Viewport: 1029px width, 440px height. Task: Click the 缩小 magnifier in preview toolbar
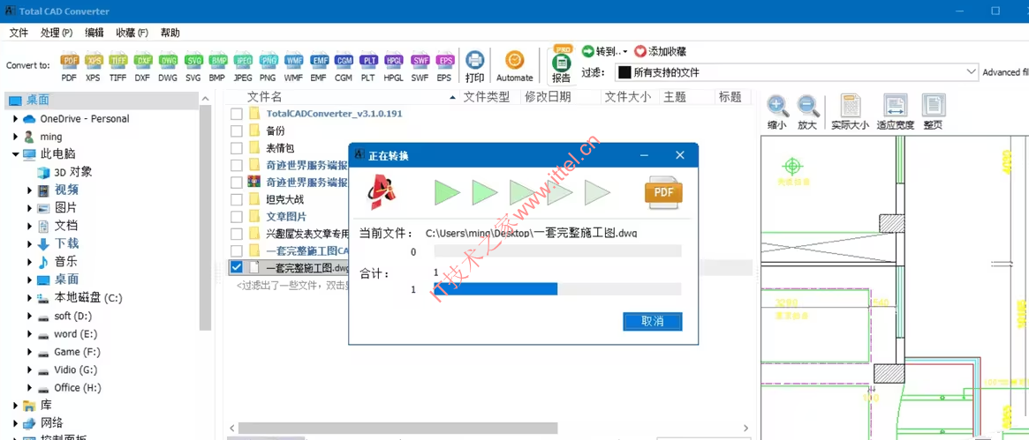click(x=777, y=112)
